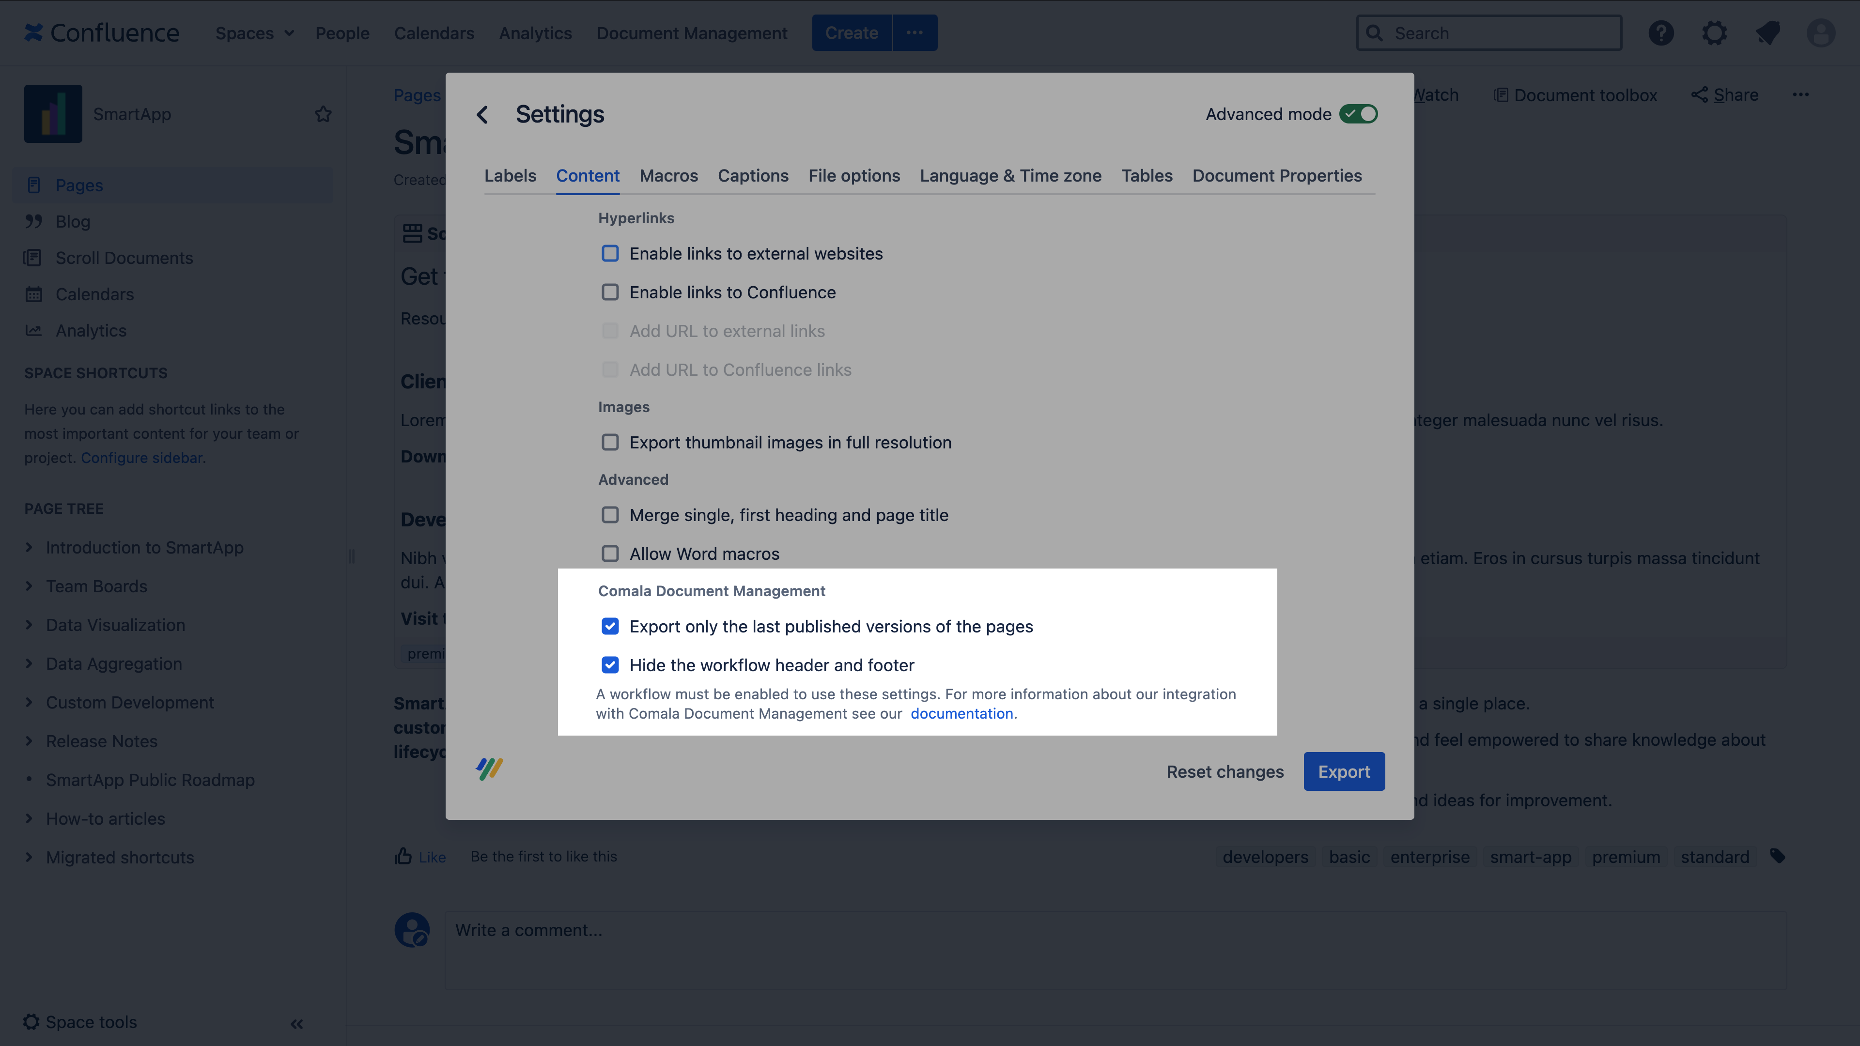Open the Document Properties tab
1860x1046 pixels.
[1277, 175]
